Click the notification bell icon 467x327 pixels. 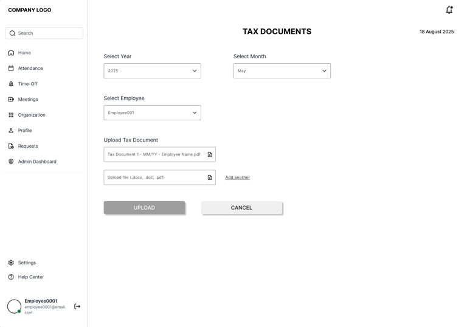click(449, 10)
